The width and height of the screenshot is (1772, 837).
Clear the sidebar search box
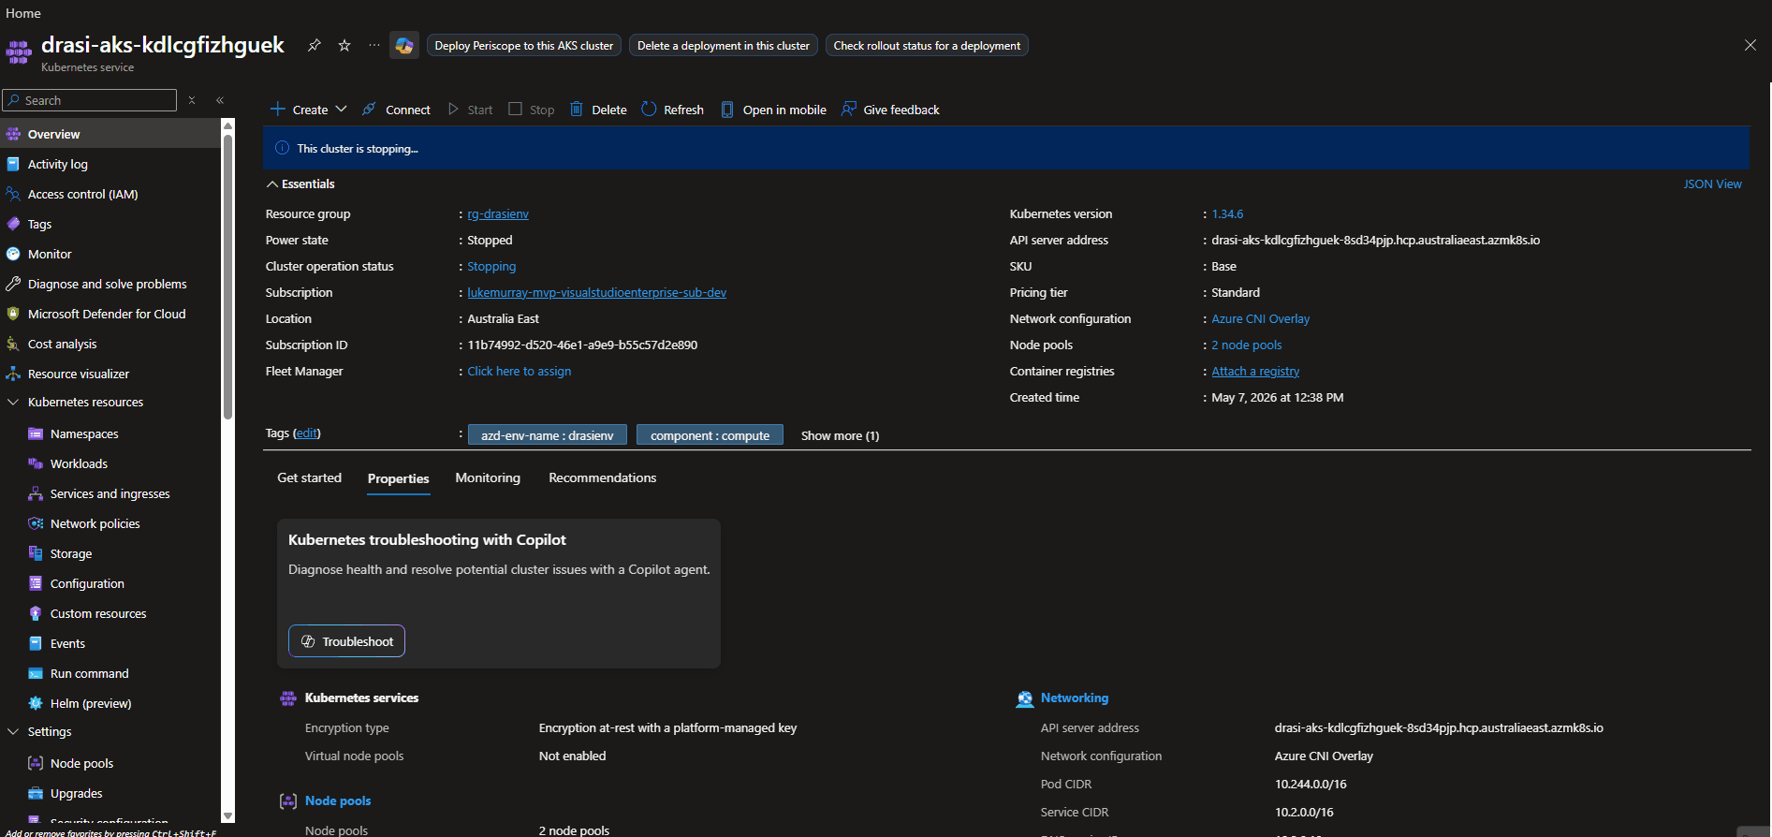(x=192, y=100)
